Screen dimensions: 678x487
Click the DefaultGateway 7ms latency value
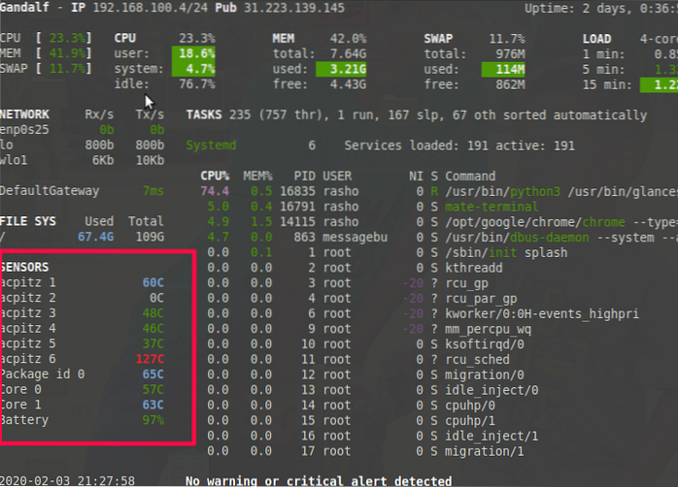[153, 191]
